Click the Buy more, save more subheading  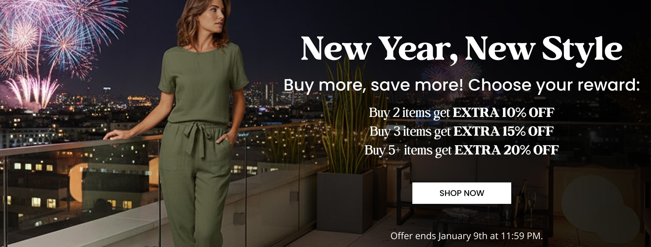[x=461, y=85]
